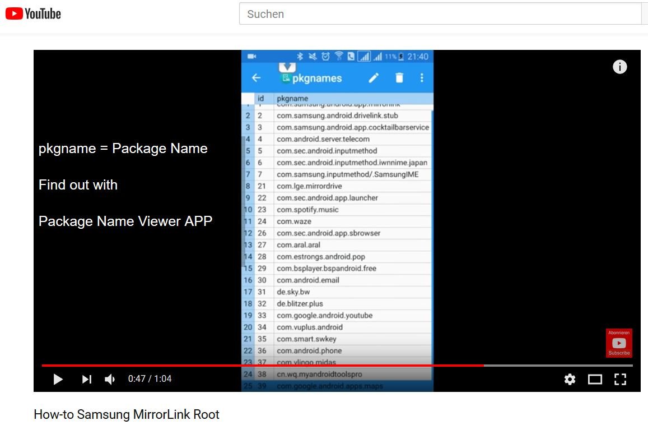Viewport: 648px width, 425px height.
Task: Select row com.samsung.android.app.cocktailbarservice
Action: pos(337,127)
